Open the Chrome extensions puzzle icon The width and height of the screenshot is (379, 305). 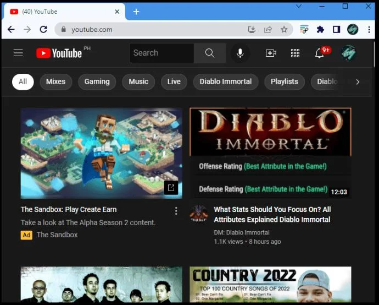(x=320, y=30)
